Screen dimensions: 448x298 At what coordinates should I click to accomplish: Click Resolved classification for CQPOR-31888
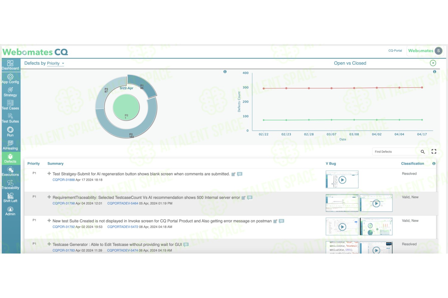pyautogui.click(x=409, y=174)
